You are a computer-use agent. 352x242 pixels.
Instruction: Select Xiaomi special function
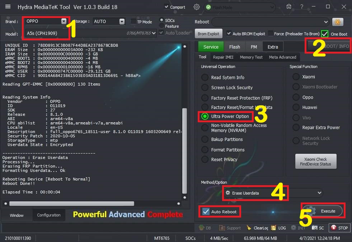click(x=296, y=77)
